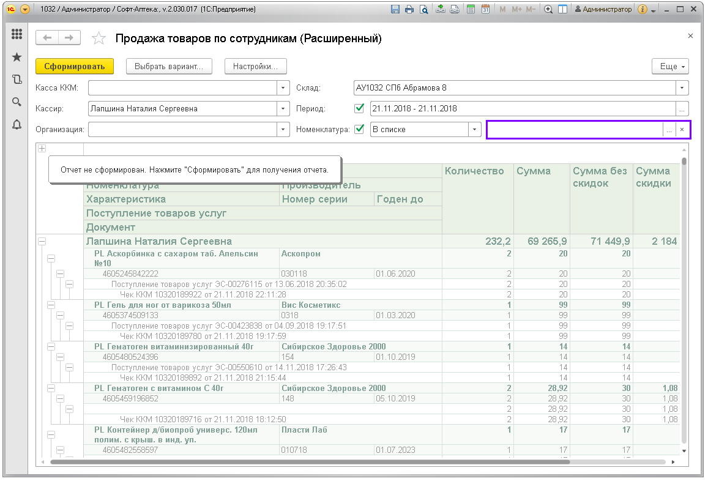Uncheck the Период checkbox
This screenshot has height=484, width=708.
(x=359, y=108)
